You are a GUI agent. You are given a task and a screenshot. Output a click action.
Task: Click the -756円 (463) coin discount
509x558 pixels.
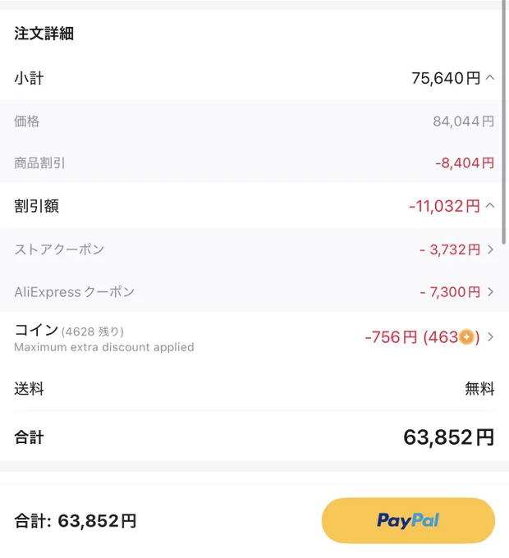tap(423, 337)
